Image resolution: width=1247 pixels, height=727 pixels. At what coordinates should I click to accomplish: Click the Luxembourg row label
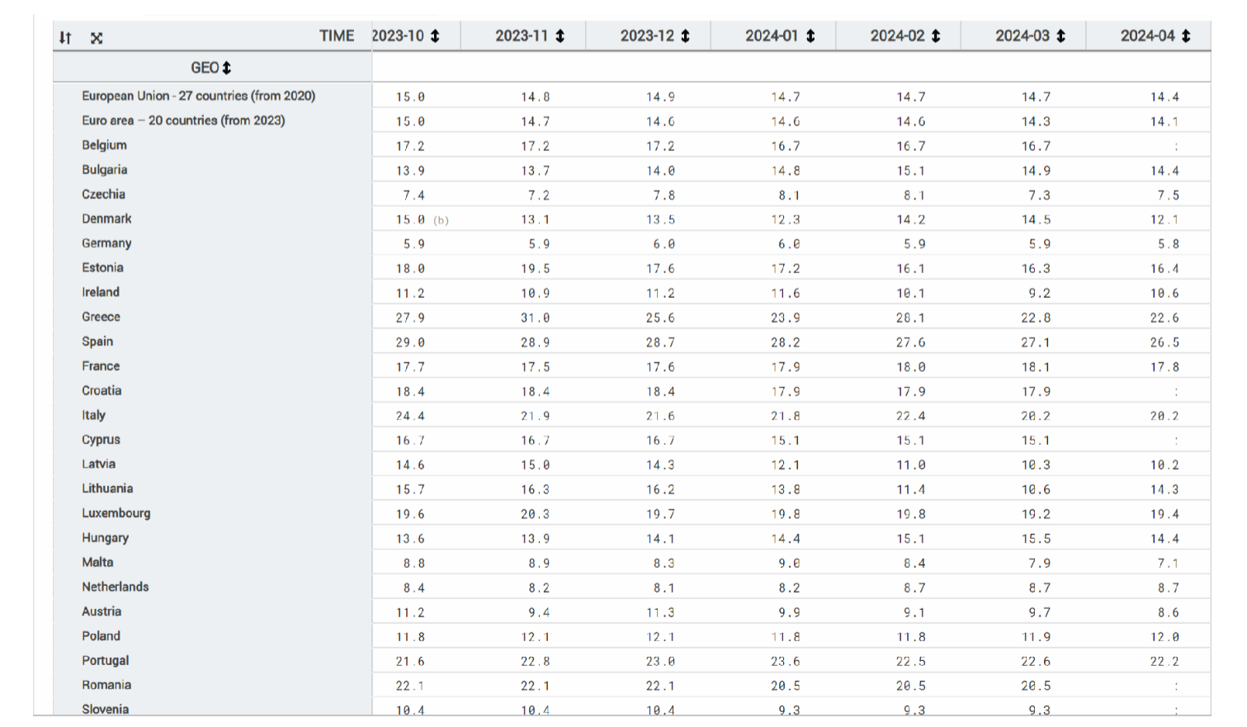(x=116, y=513)
